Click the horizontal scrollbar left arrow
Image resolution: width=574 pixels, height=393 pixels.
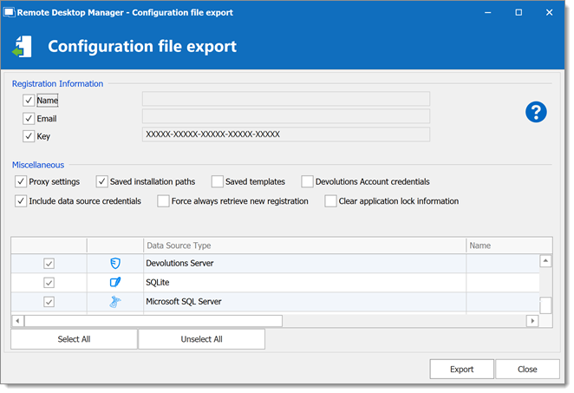tap(17, 321)
